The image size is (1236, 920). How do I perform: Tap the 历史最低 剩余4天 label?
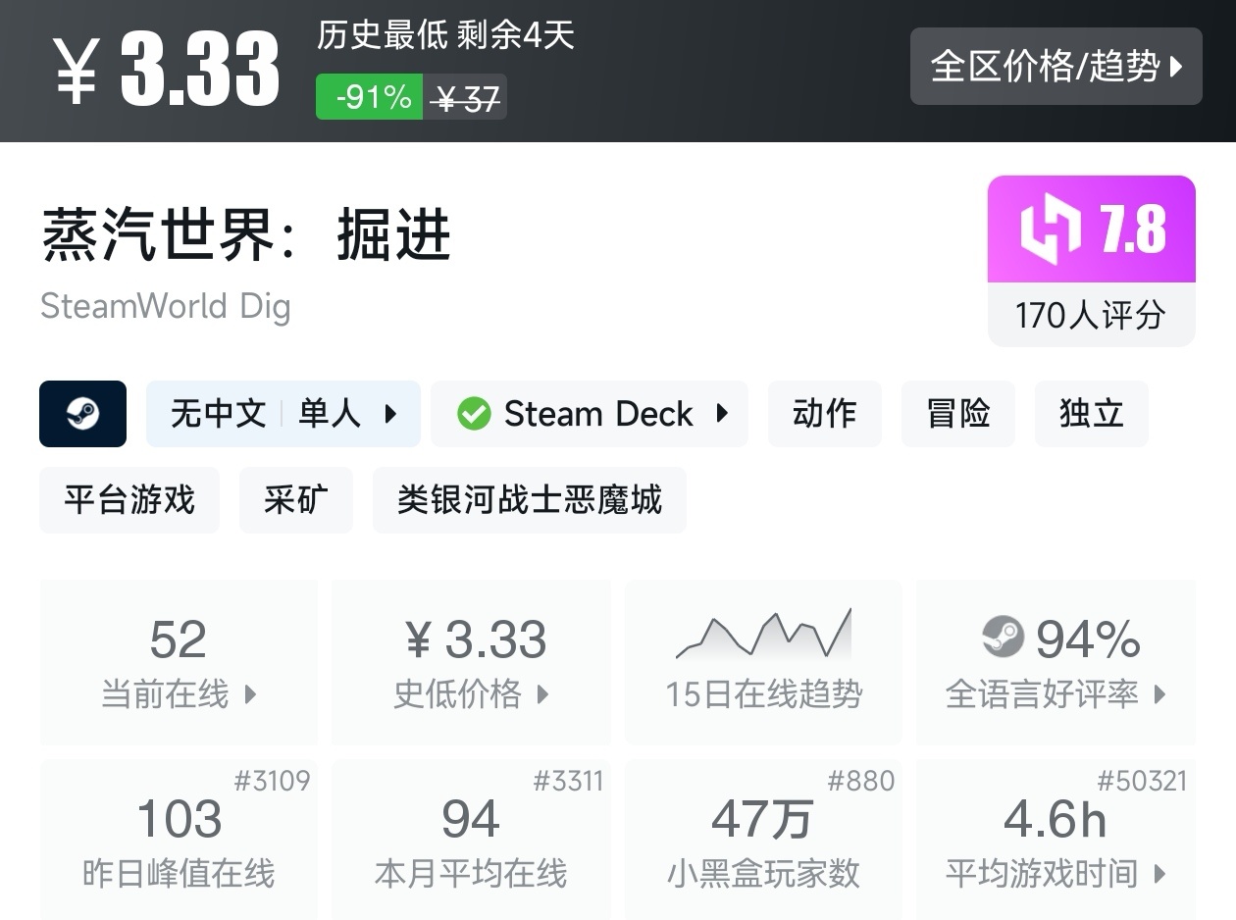445,36
